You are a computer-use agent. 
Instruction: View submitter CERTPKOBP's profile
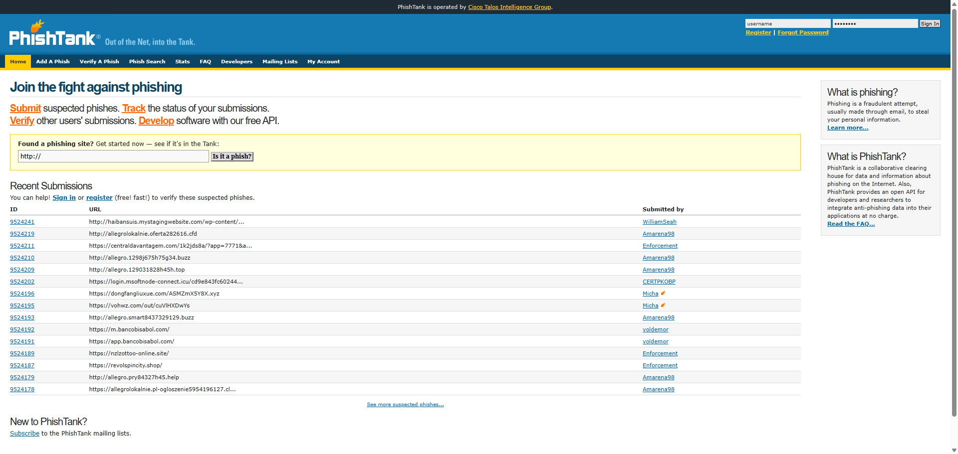click(x=659, y=282)
